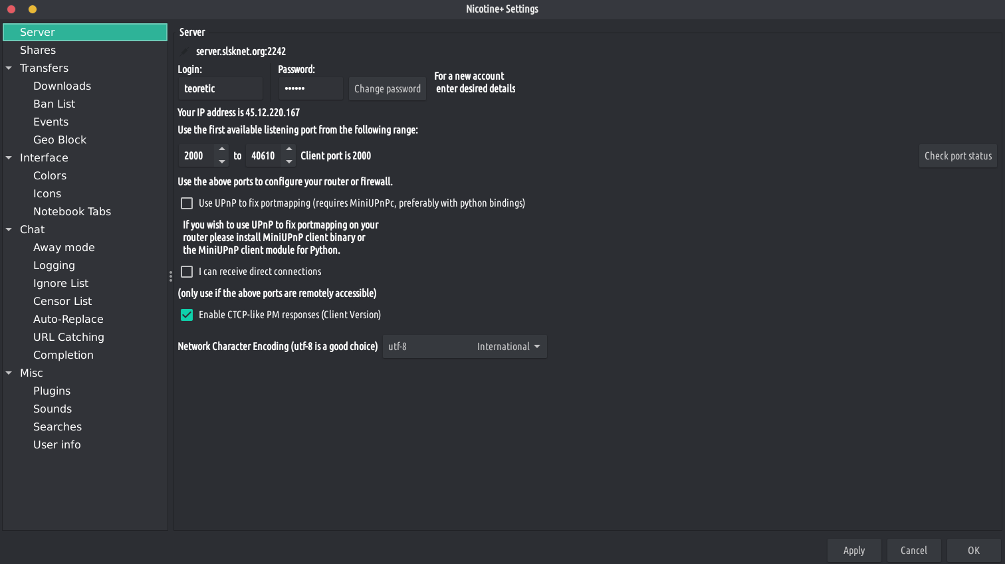Decrease the first listening port value
Screen dimensions: 1005x564
[222, 161]
